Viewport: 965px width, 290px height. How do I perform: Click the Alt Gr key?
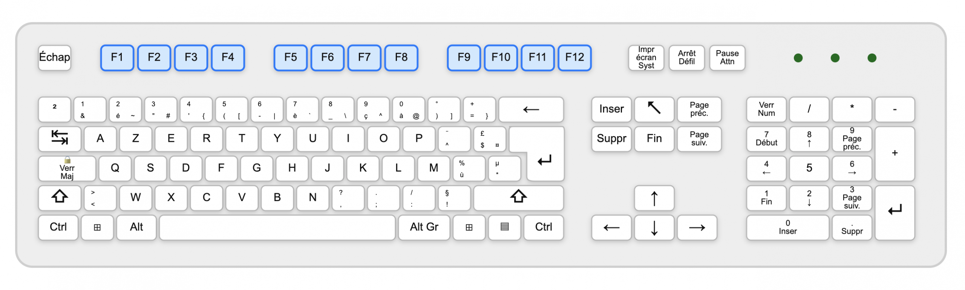click(x=424, y=227)
